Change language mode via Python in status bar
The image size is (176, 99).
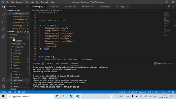[163, 92]
